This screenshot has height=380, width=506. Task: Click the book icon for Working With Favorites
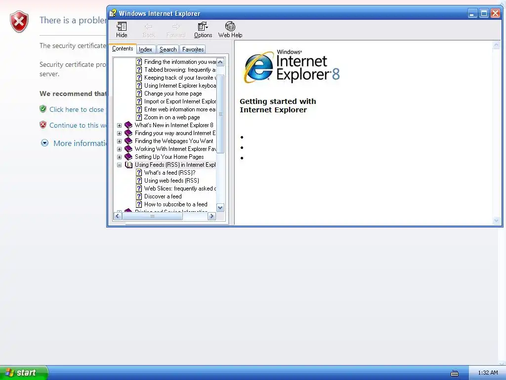pyautogui.click(x=128, y=148)
